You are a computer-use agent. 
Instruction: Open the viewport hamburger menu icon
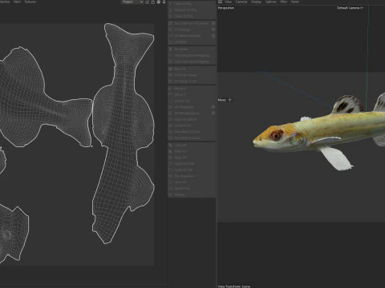coord(220,2)
